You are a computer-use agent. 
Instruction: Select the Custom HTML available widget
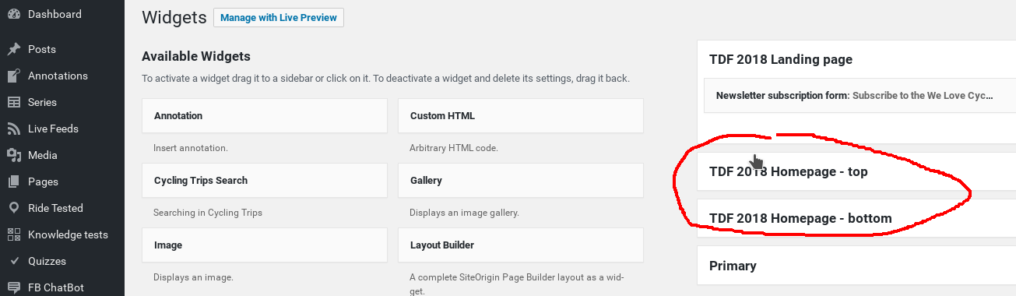[521, 115]
